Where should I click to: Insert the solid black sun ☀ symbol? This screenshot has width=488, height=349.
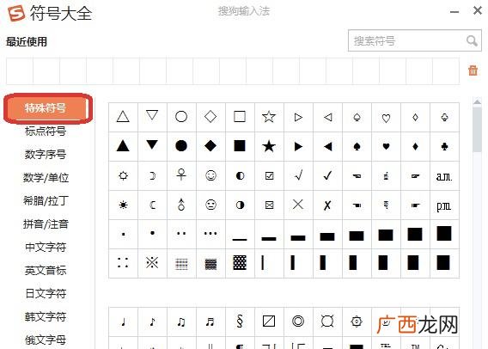(123, 205)
